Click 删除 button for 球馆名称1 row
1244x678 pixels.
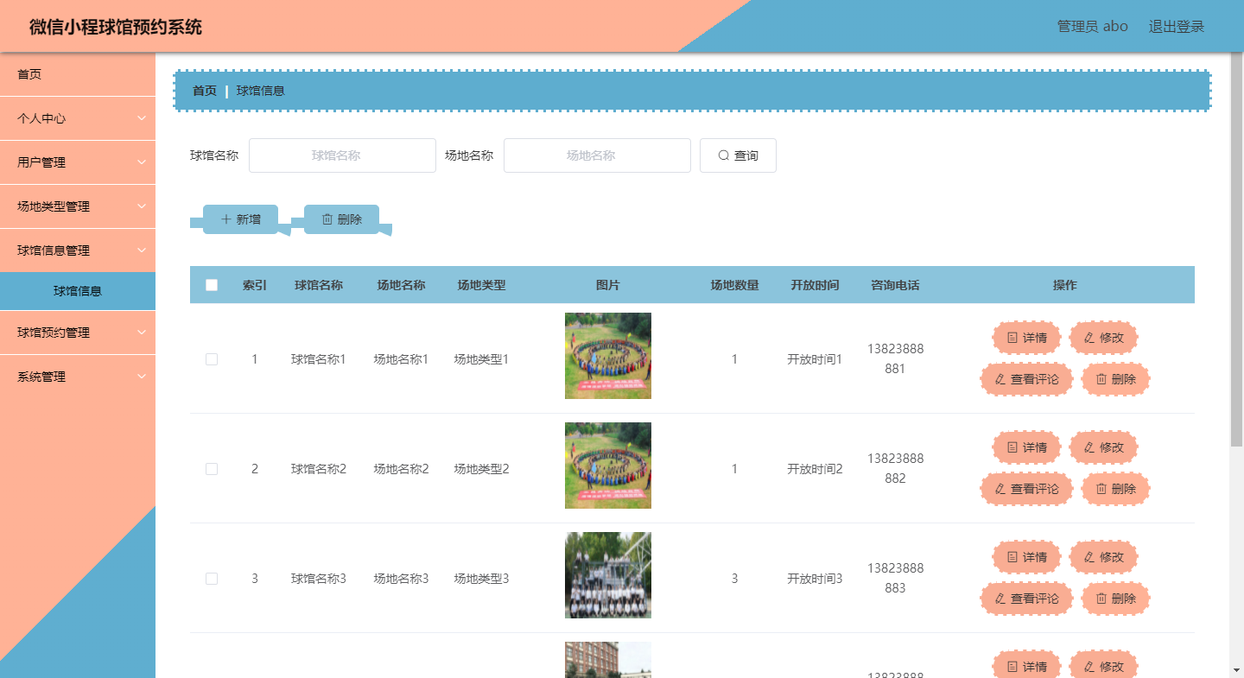tap(1115, 379)
